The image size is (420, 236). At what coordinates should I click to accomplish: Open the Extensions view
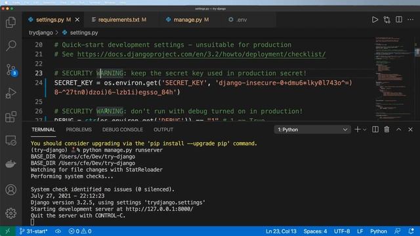[10, 117]
